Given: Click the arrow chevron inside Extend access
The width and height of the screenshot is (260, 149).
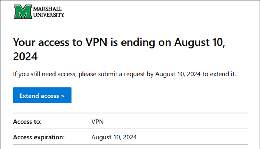Looking at the screenshot, I should (x=63, y=96).
